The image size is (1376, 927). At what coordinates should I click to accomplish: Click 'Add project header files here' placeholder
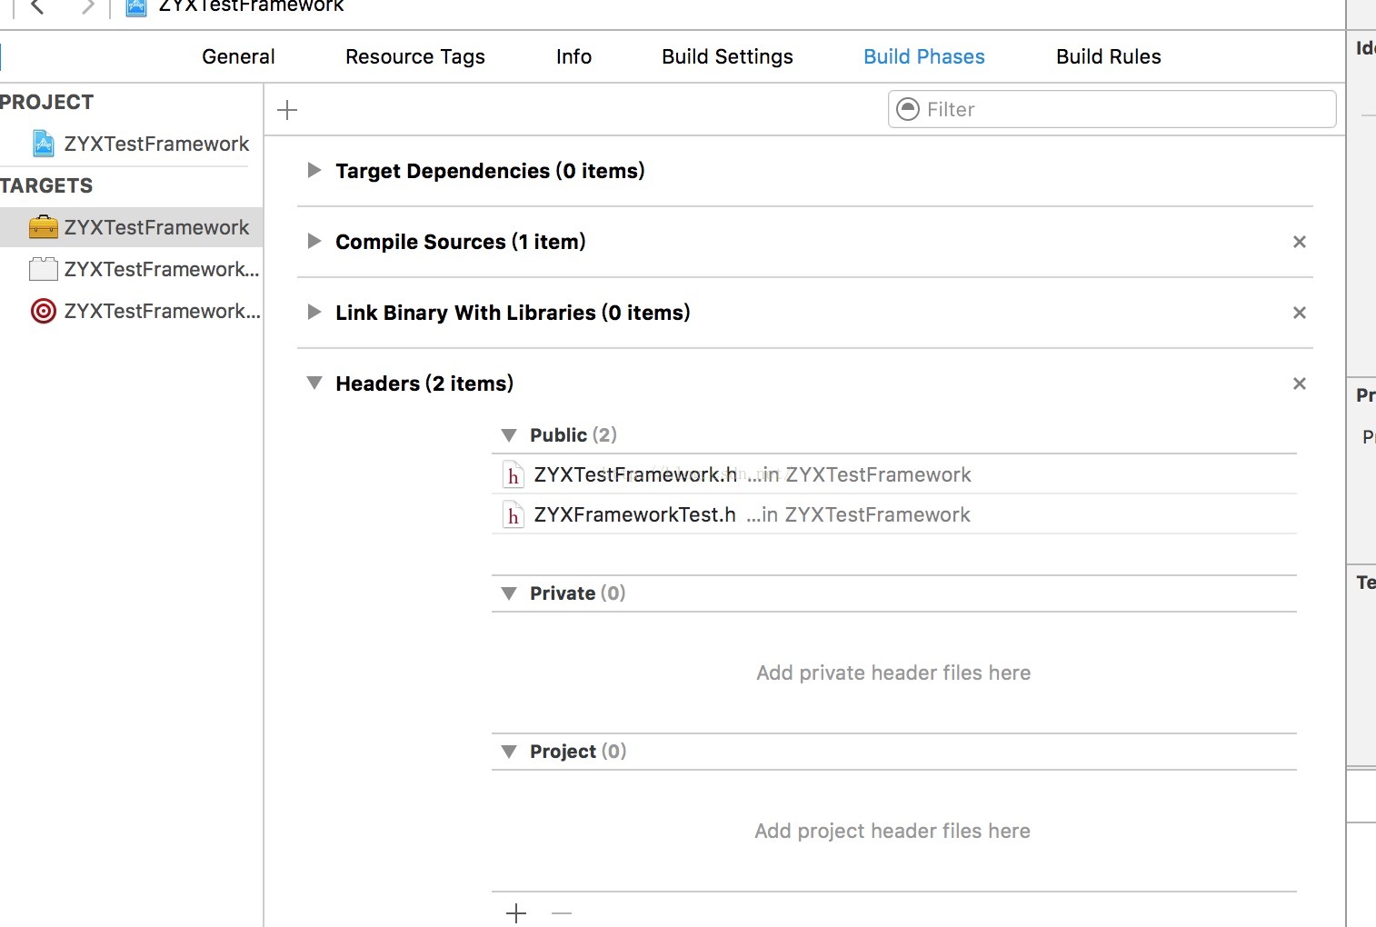click(x=892, y=831)
